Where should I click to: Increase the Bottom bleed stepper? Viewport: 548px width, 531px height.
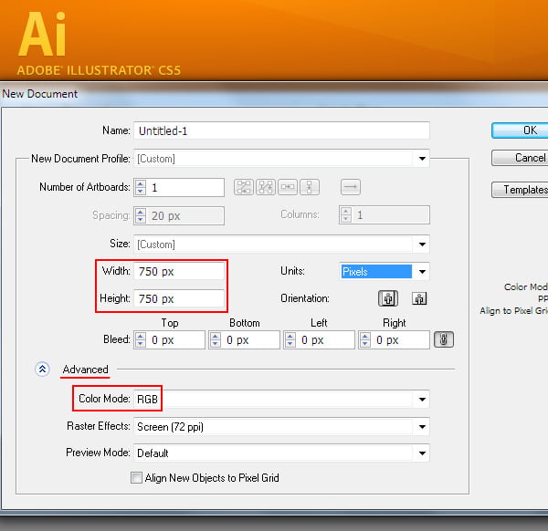tap(216, 336)
